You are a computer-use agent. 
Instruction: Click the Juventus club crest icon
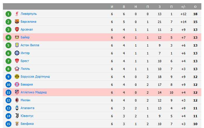(x=17, y=116)
